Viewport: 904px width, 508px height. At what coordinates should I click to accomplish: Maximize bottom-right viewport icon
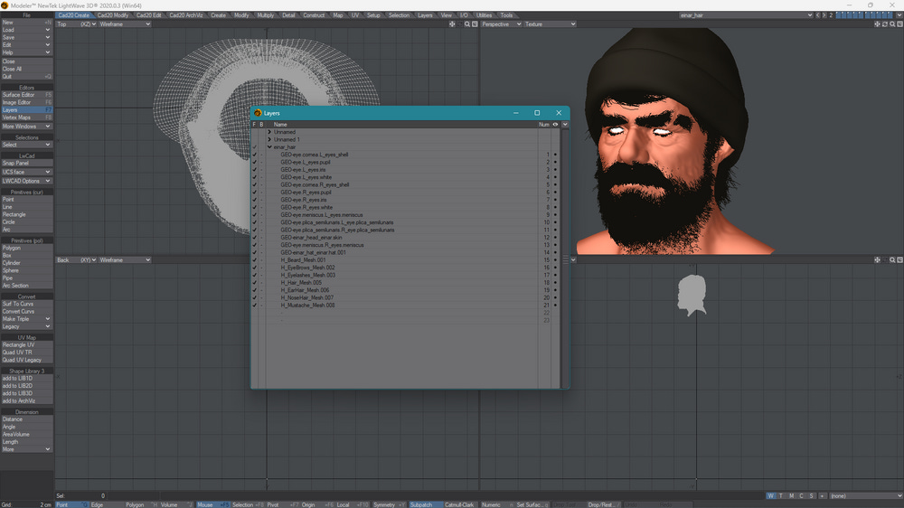(899, 260)
